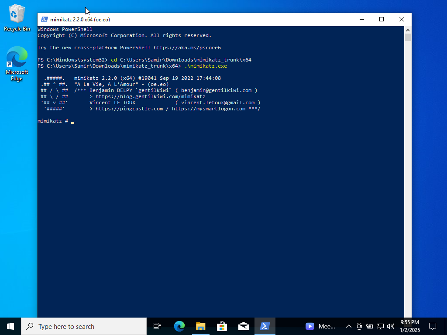Click the mimikatz 2.2.0 x64 window title

coord(80,20)
